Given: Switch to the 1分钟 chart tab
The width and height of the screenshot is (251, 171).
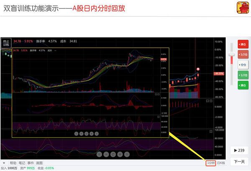Looking at the screenshot, I should tap(210, 163).
